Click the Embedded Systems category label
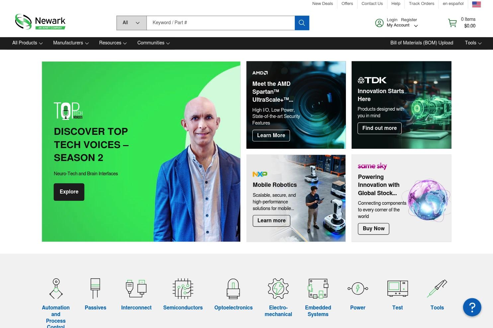This screenshot has width=493, height=328. click(318, 311)
